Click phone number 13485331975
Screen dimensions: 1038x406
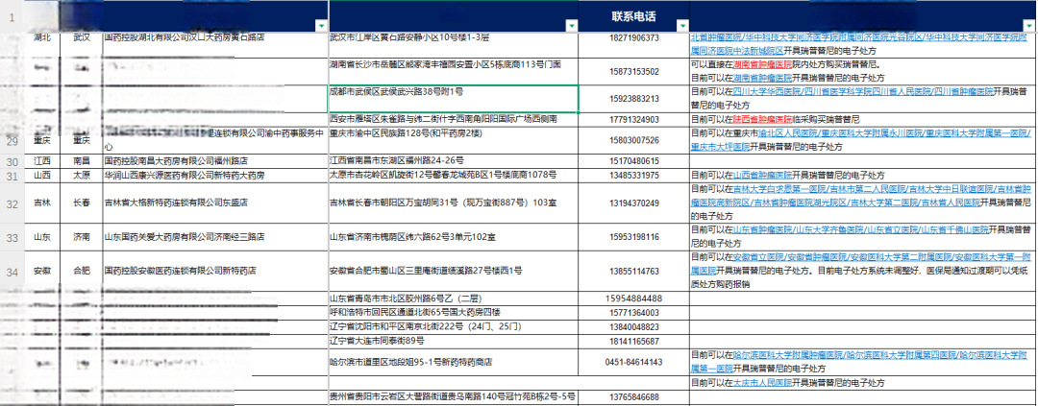pos(634,176)
